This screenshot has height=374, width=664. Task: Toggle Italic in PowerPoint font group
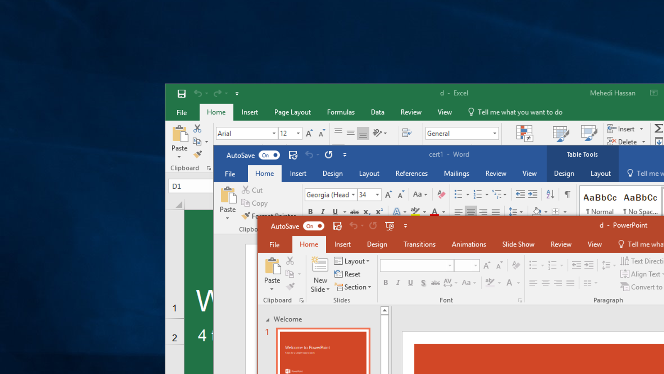(398, 283)
